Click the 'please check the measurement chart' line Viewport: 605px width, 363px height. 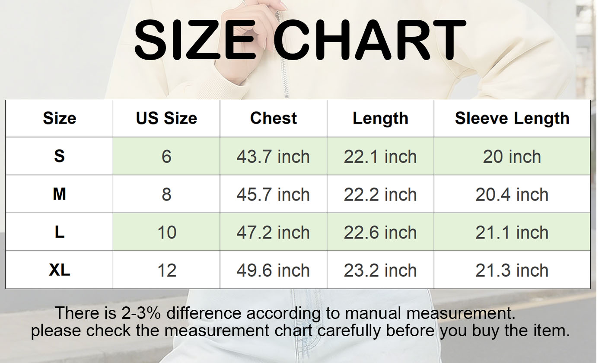click(x=300, y=331)
